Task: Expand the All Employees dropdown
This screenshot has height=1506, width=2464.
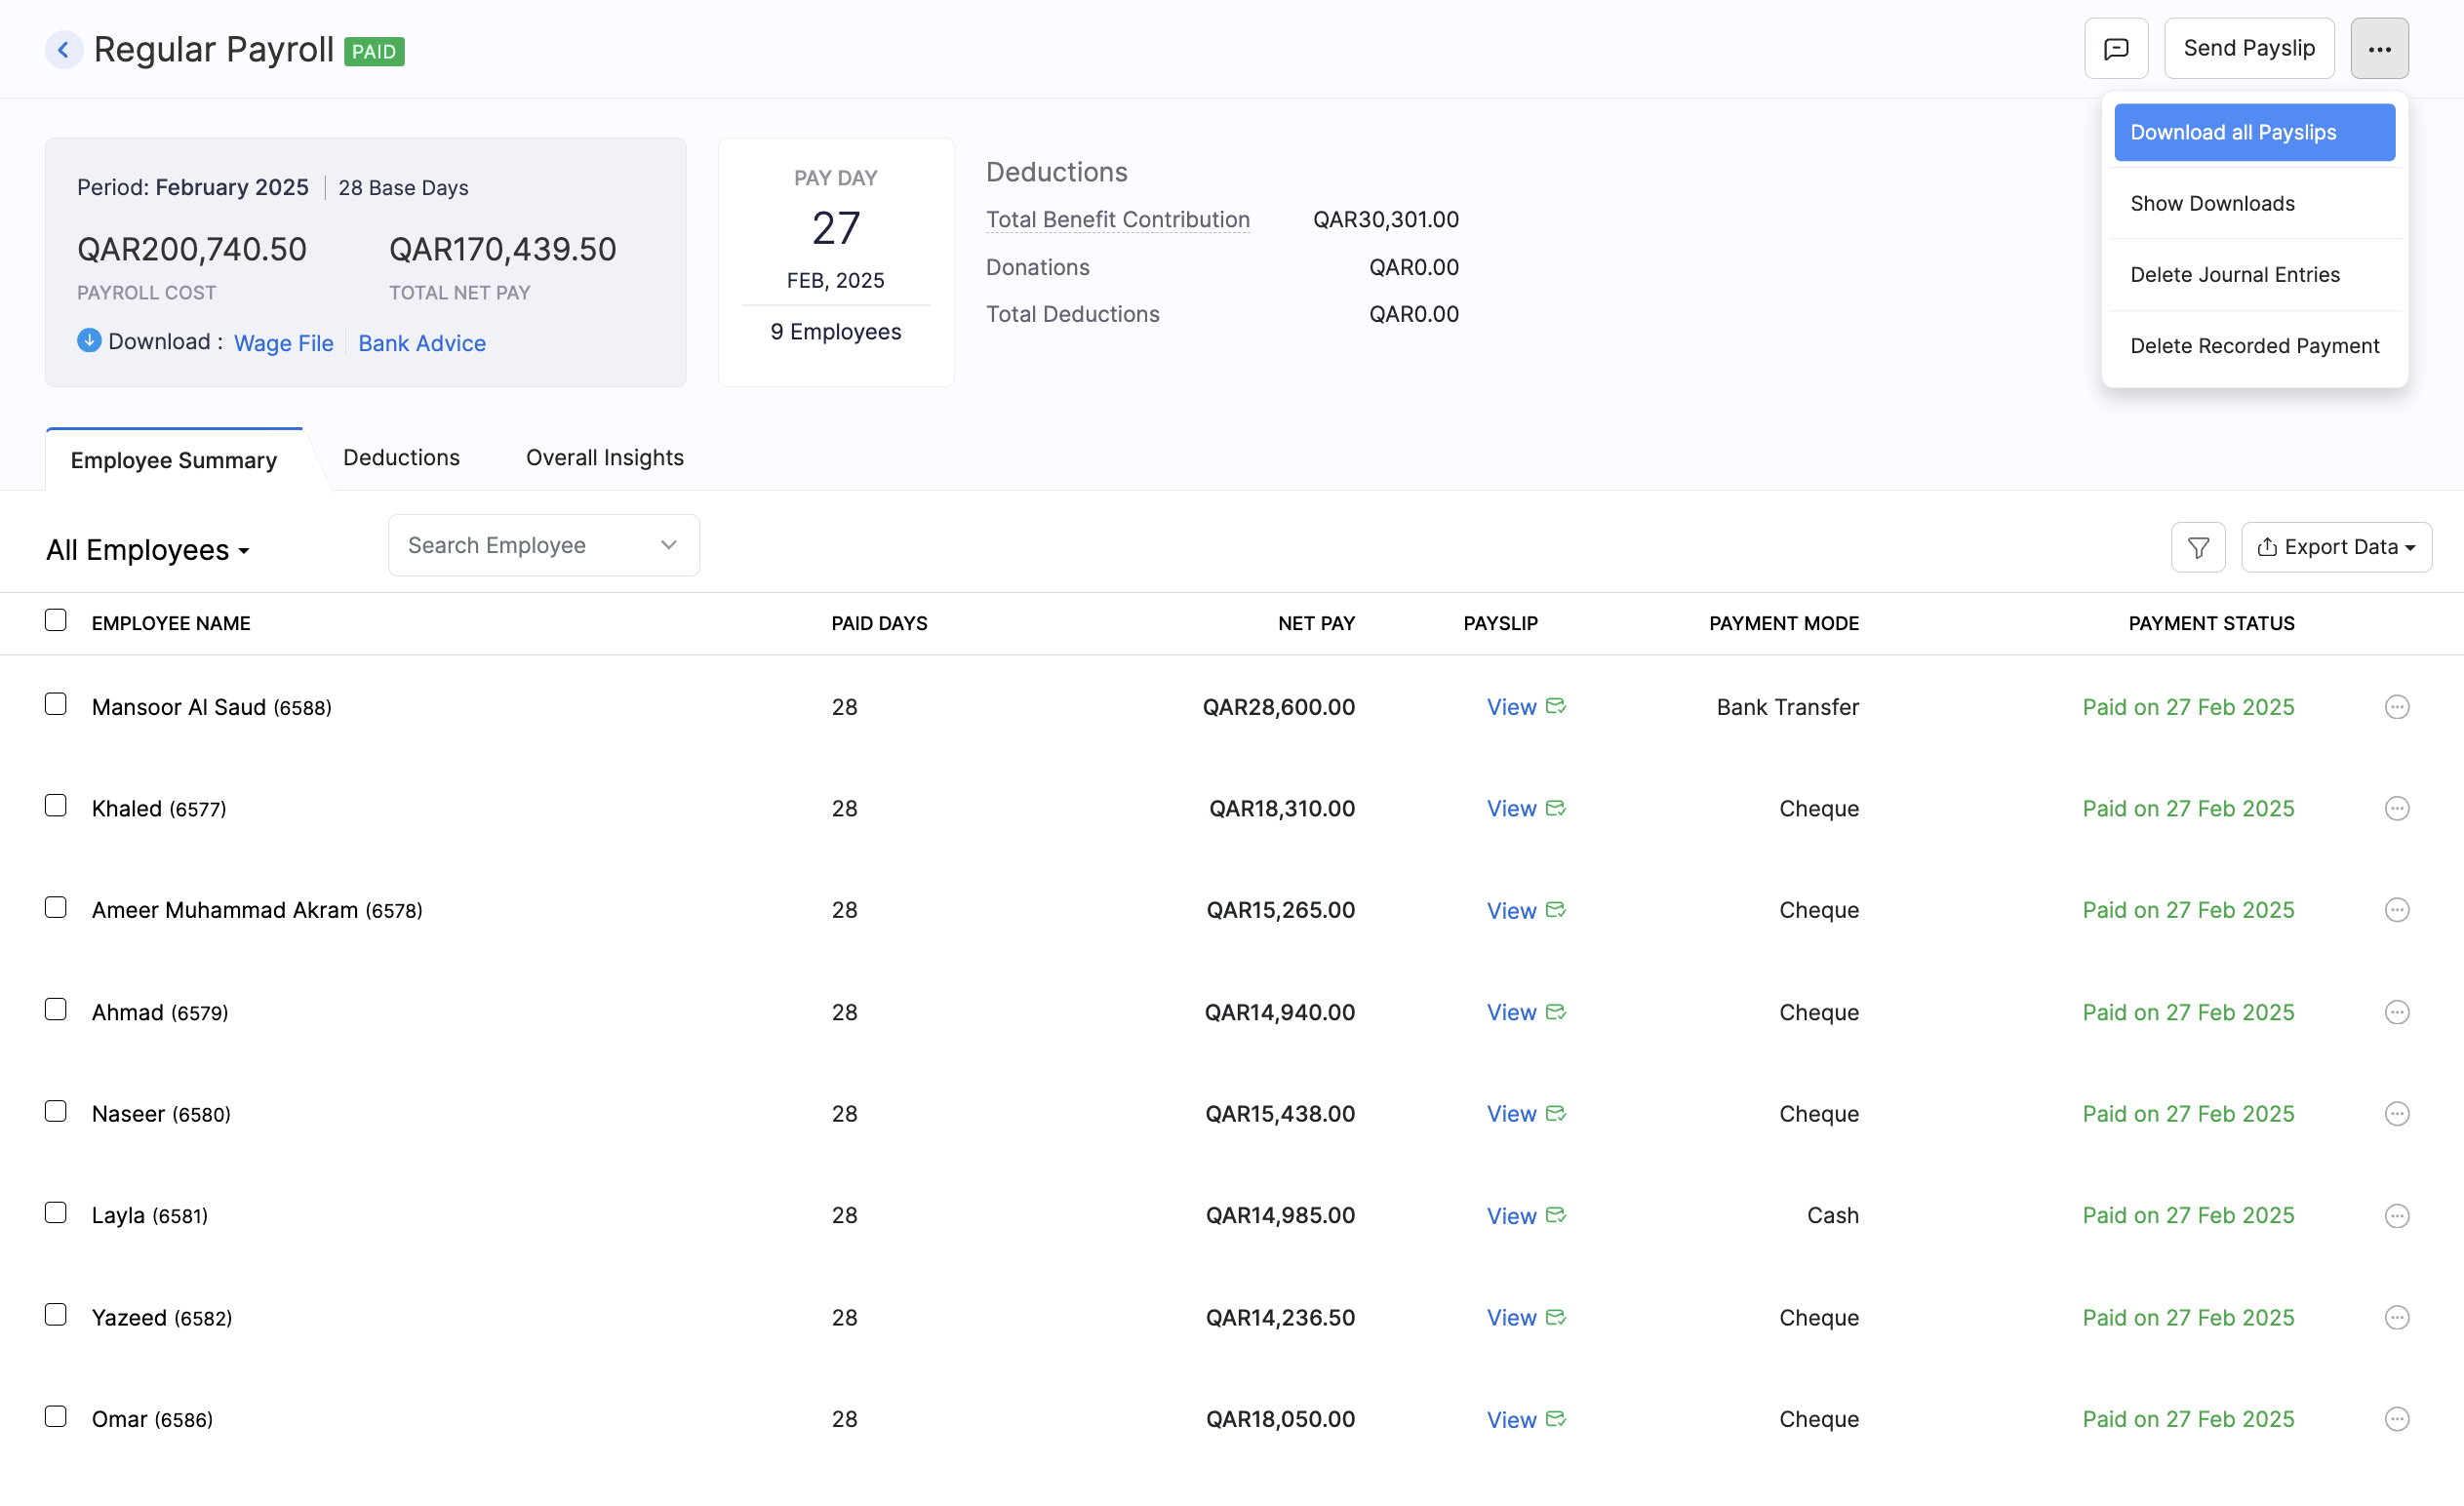Action: 147,549
